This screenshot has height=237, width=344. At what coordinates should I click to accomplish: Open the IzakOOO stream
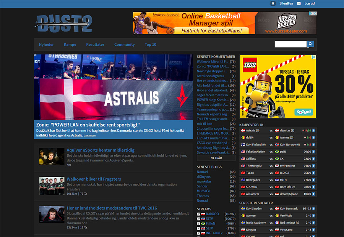(x=213, y=214)
